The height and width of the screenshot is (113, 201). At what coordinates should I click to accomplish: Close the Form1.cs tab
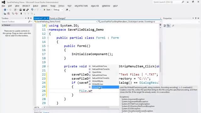click(48, 18)
